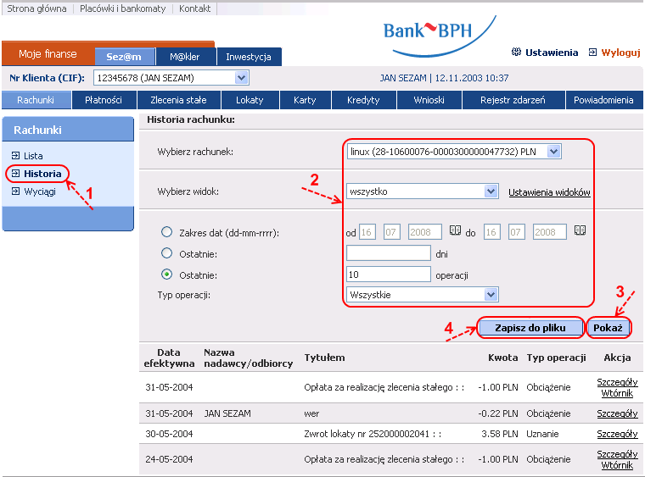The image size is (645, 477).
Task: Switch to the M@kler tab
Action: pos(185,57)
